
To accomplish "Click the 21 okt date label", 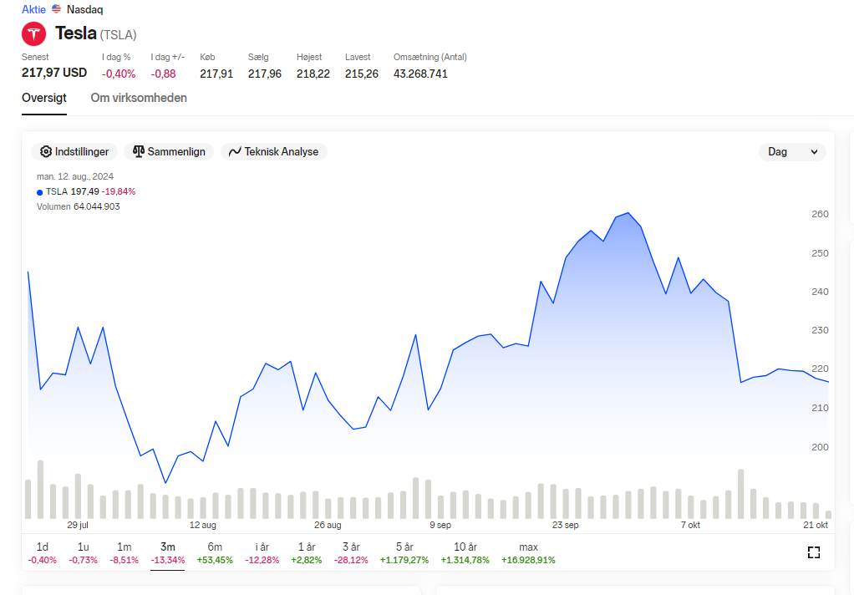I will tap(816, 525).
